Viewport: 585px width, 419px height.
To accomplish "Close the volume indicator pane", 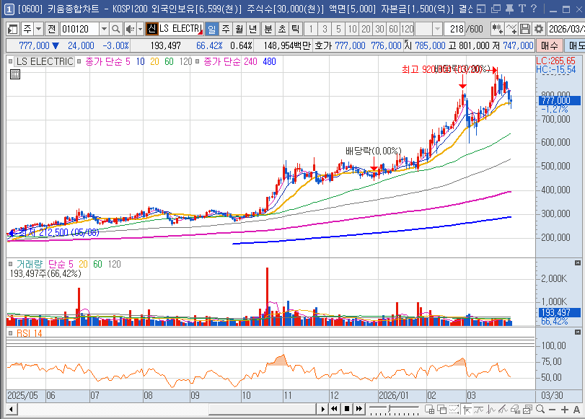I will 578,263.
